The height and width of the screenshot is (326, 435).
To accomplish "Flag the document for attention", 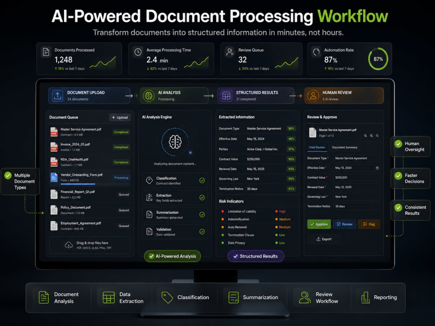I will 369,224.
